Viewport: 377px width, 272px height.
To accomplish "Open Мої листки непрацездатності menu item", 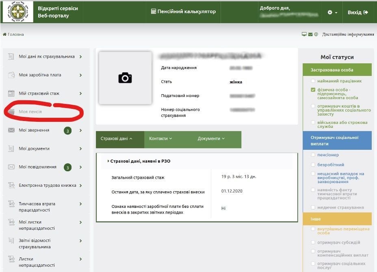I will (37, 225).
